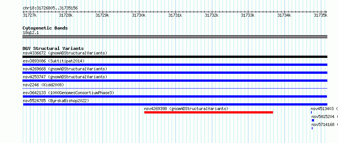Click the 18q12.1 band label

click(x=31, y=33)
